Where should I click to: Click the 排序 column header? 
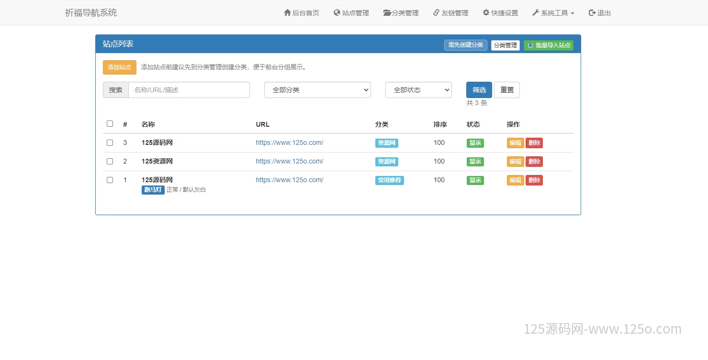coord(440,124)
